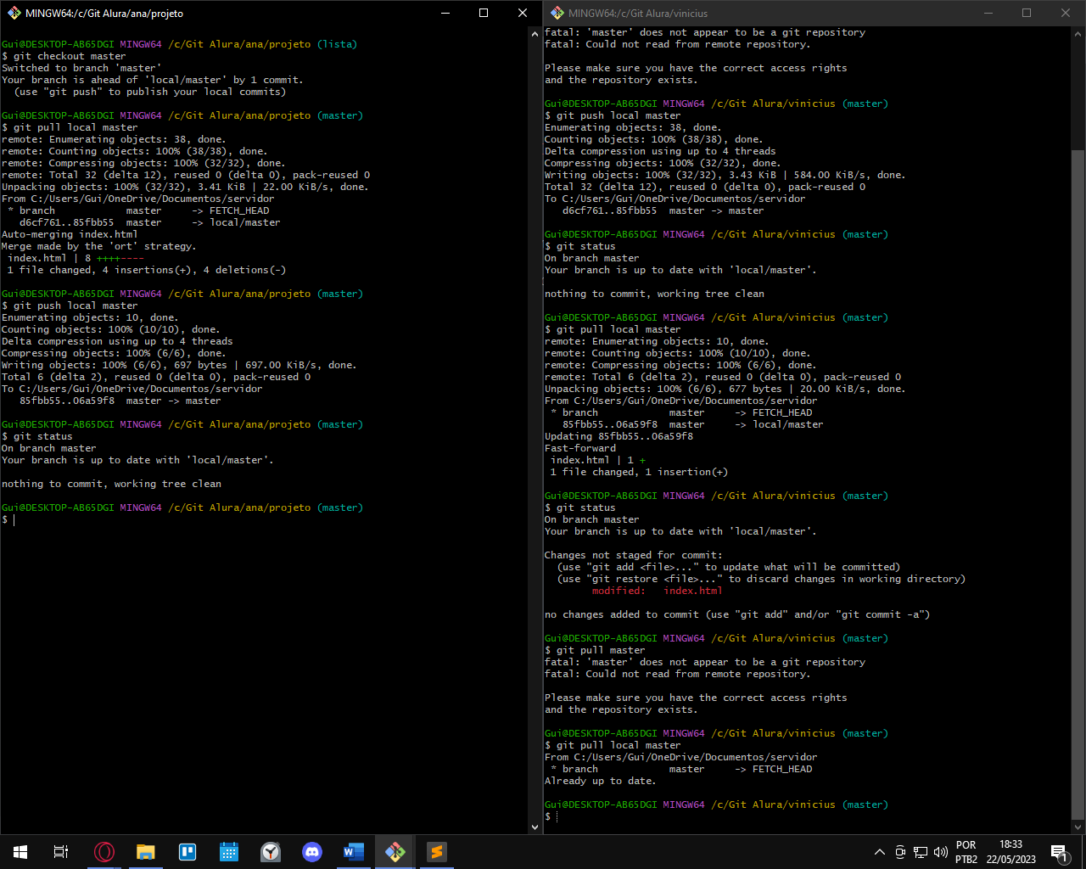Click the last command prompt in vinicius window
The image size is (1086, 869).
pyautogui.click(x=551, y=816)
